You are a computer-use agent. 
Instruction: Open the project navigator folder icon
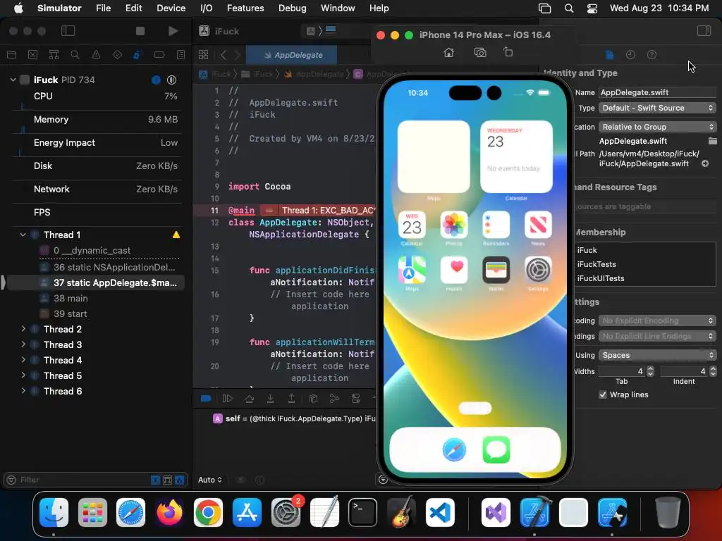11,55
